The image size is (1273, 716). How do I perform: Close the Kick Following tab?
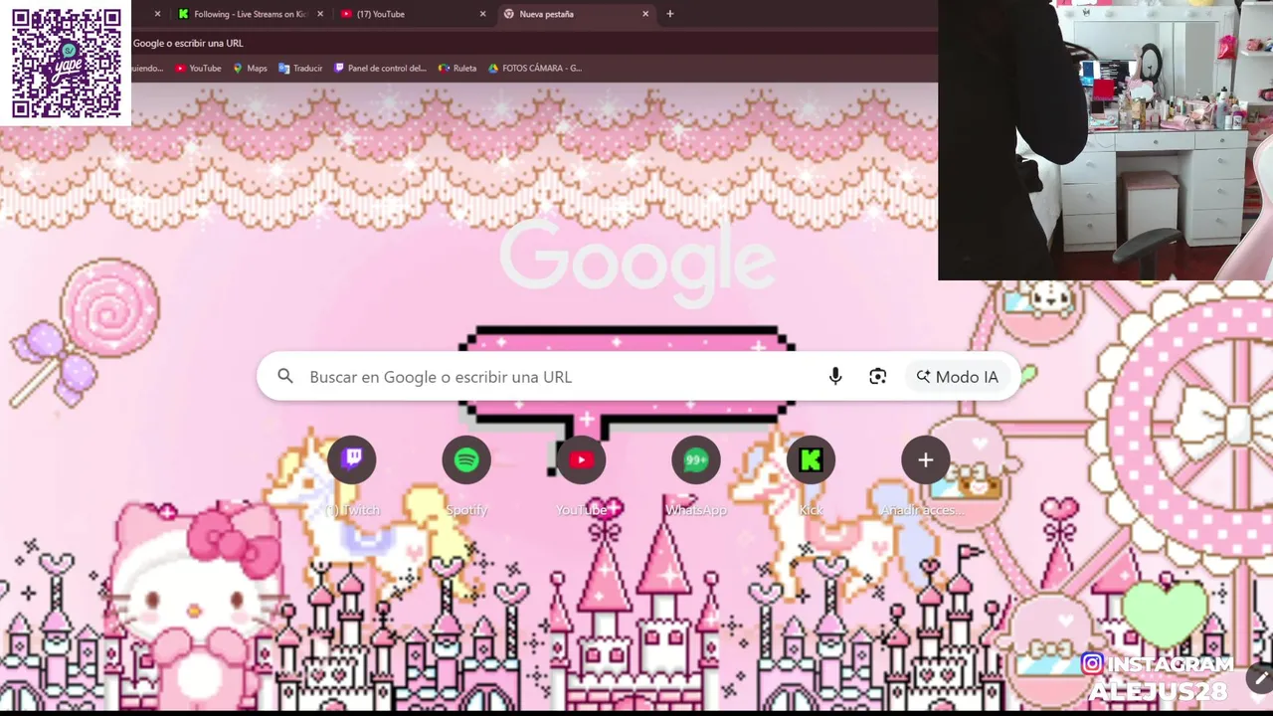click(320, 14)
